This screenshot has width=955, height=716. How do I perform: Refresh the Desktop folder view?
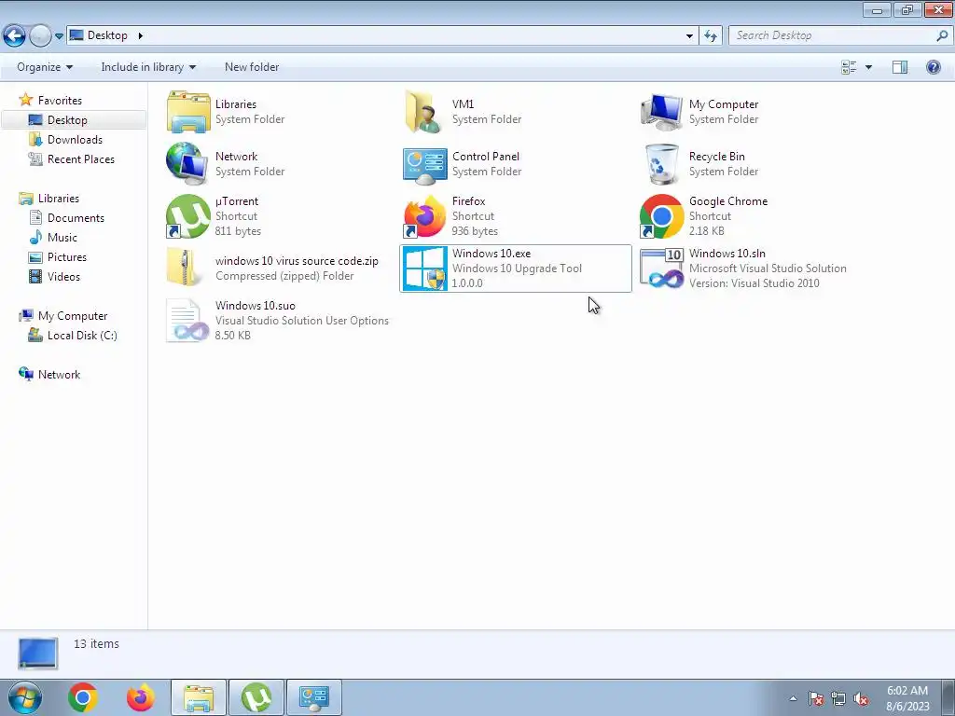[x=710, y=36]
